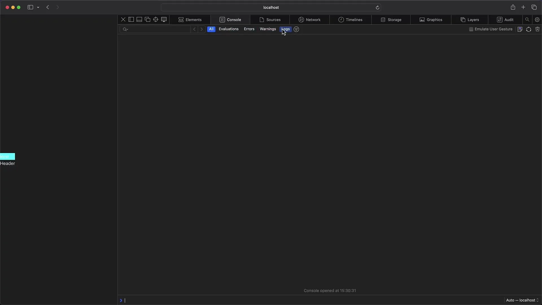Open console filter search options dropdown
The height and width of the screenshot is (305, 542).
125,29
